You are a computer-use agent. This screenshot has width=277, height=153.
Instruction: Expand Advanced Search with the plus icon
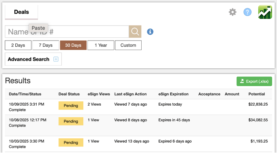click(56, 59)
